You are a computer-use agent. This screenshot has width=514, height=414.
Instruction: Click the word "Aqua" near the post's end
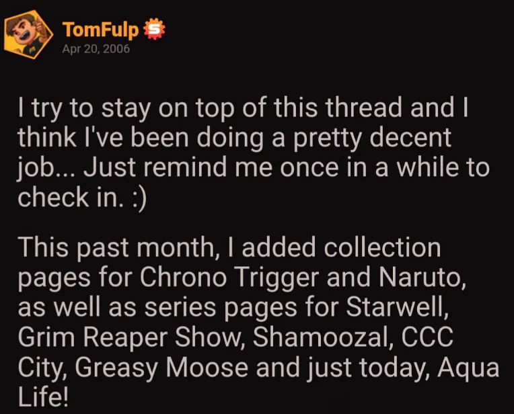pos(468,368)
